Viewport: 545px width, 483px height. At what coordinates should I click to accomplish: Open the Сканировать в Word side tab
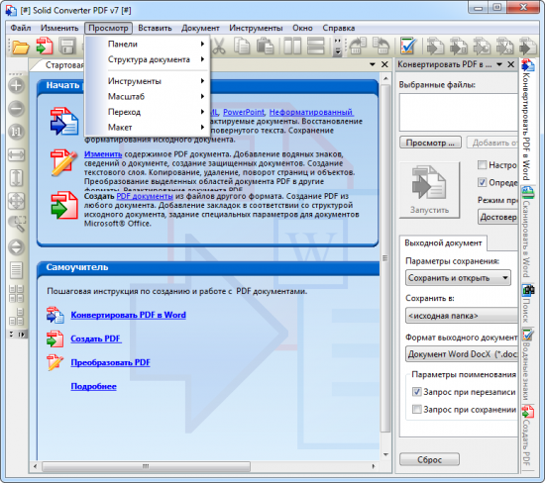[527, 232]
